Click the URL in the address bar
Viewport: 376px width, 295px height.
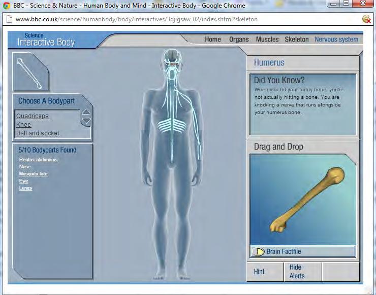[x=137, y=19]
